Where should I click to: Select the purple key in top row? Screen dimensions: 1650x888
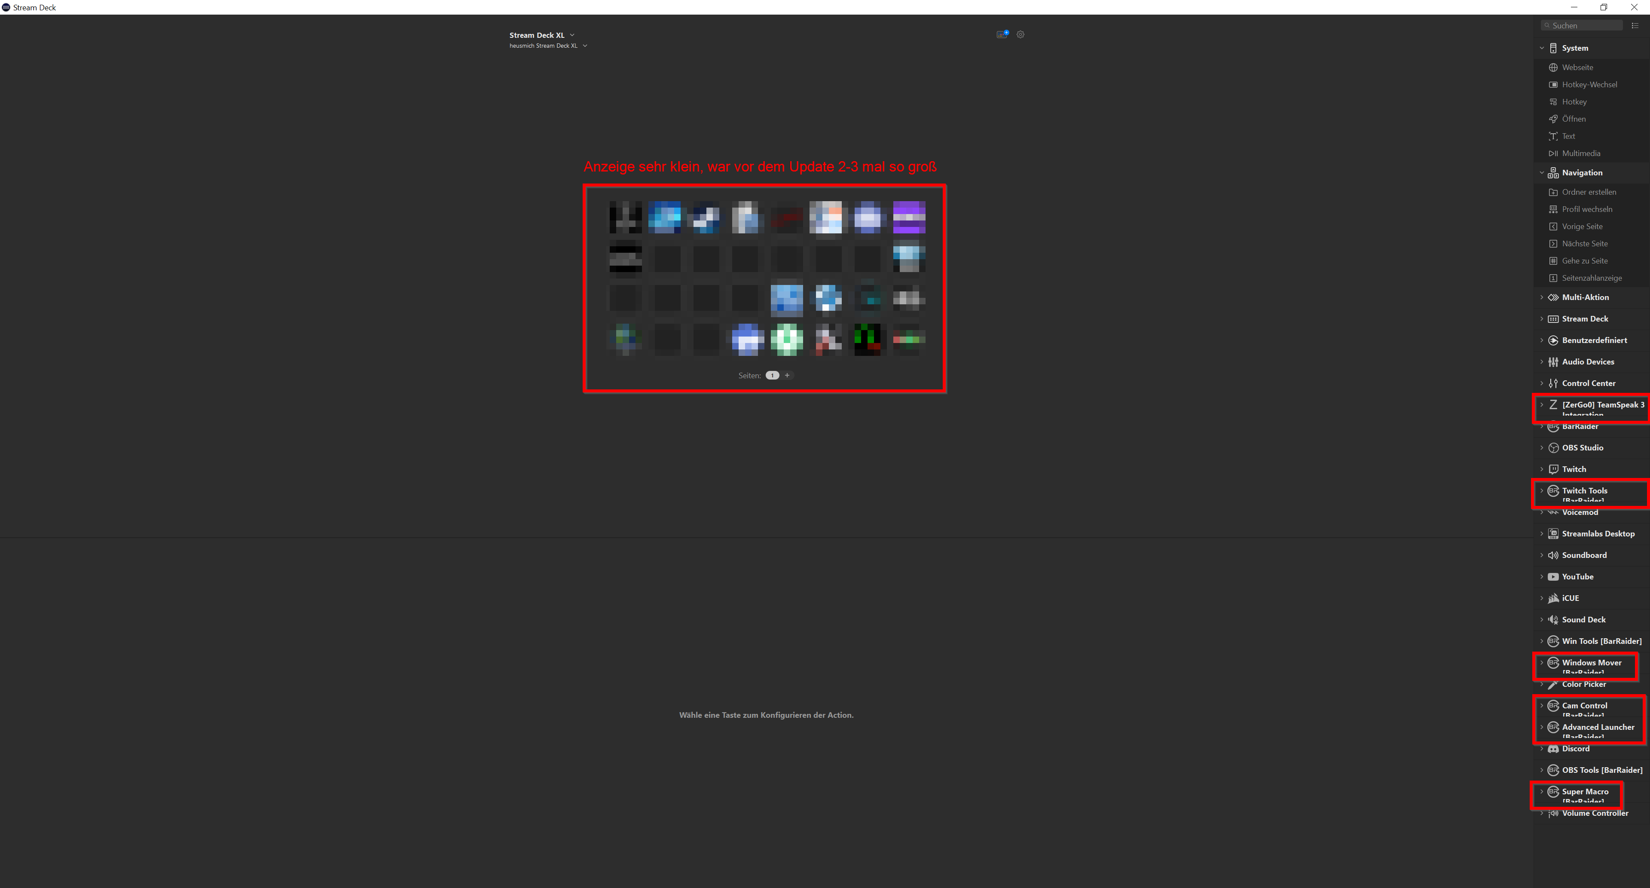pos(909,217)
